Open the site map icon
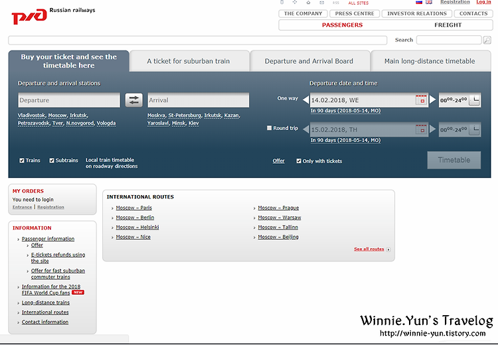Image resolution: width=498 pixels, height=345 pixels. click(x=295, y=2)
